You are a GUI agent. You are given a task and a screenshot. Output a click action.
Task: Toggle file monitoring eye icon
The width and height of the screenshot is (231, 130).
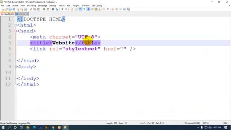tap(108, 9)
